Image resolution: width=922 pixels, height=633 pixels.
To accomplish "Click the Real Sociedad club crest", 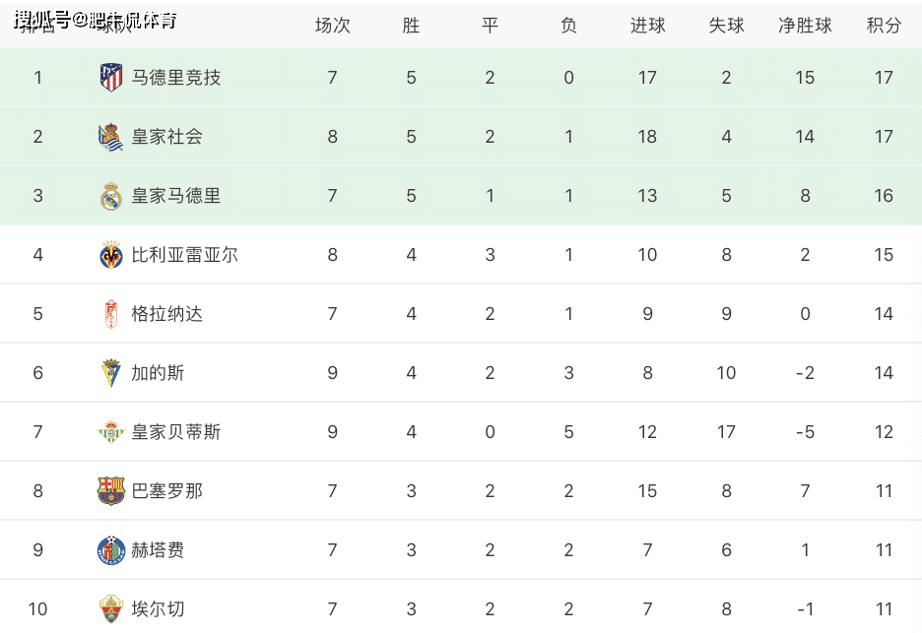I will [111, 137].
